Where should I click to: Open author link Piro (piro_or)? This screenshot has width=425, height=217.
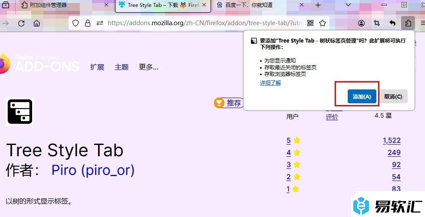tap(93, 170)
